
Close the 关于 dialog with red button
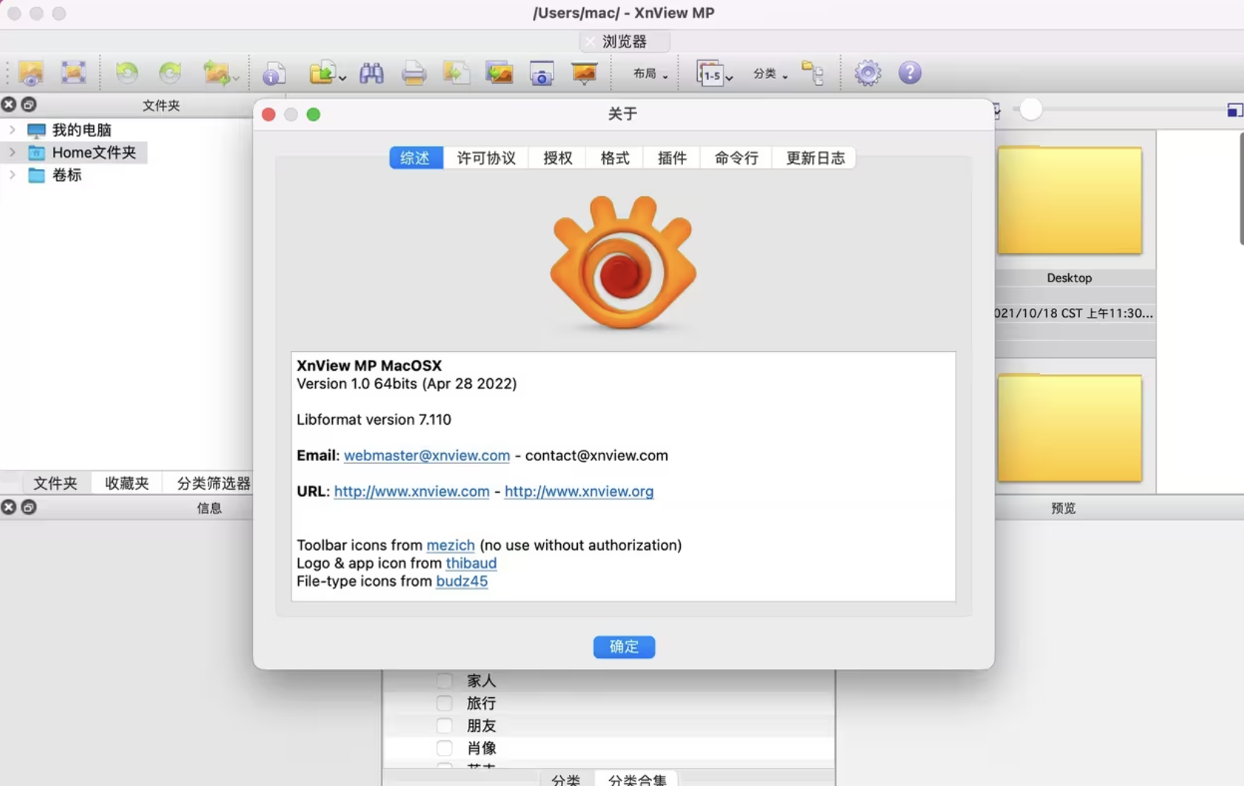coord(269,115)
